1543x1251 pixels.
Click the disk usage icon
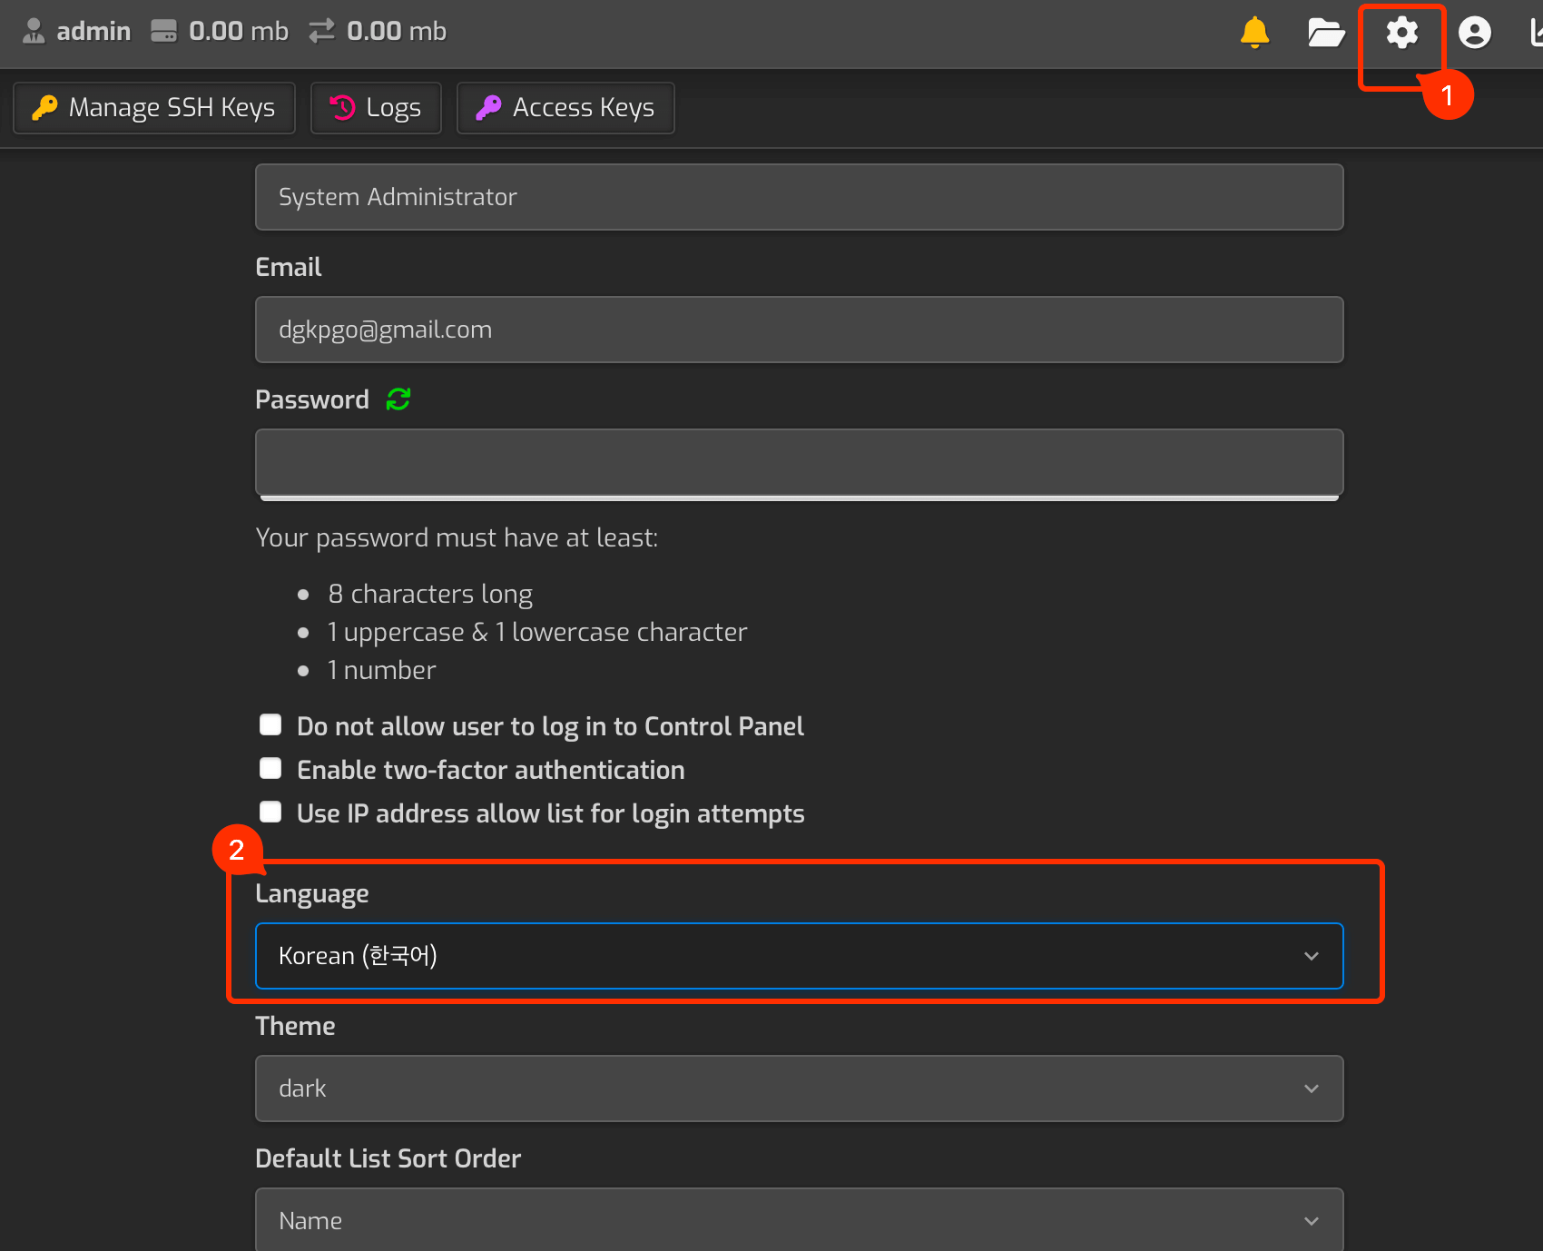pos(164,31)
